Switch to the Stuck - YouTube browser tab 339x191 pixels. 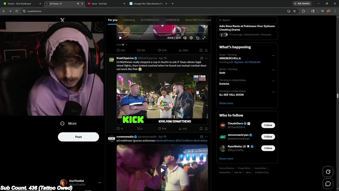(x=106, y=4)
